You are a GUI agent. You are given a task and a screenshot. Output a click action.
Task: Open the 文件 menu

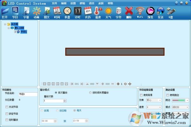[x=54, y=3]
